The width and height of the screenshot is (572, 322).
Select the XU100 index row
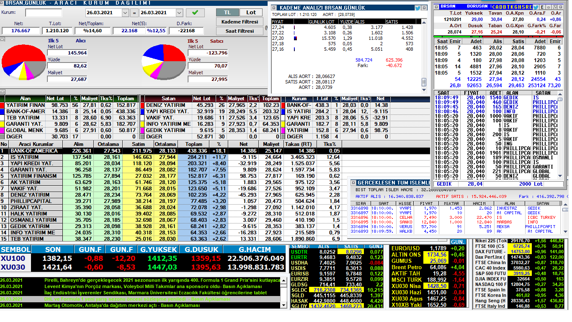[144, 258]
